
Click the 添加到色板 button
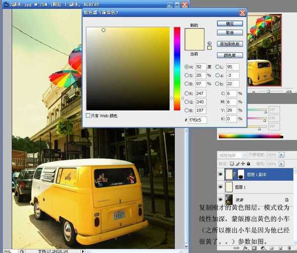[x=230, y=44]
